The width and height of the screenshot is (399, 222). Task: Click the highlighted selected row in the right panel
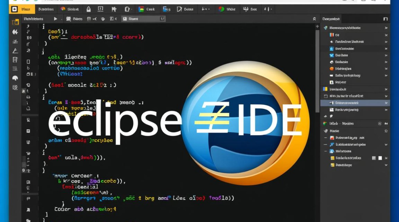point(355,103)
